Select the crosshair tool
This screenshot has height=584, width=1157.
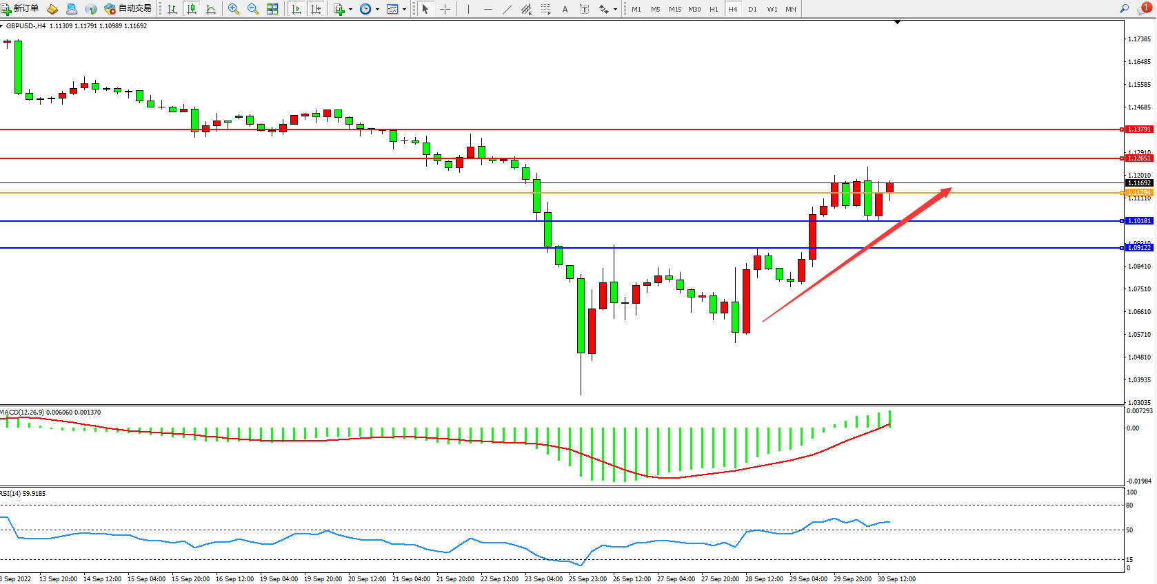(445, 9)
